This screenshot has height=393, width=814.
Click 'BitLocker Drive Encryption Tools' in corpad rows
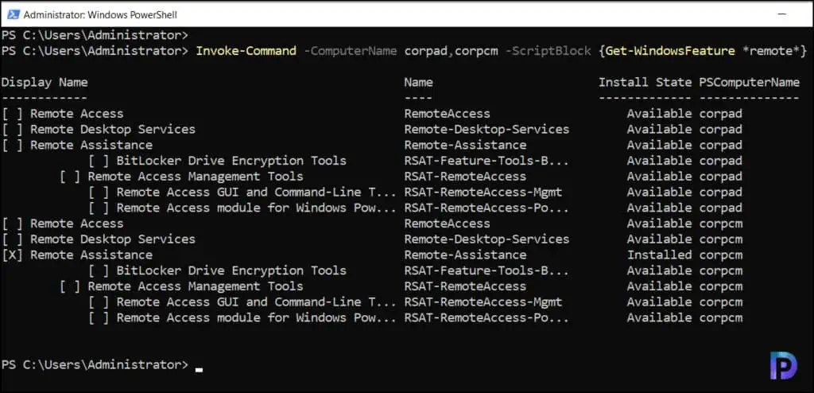231,160
